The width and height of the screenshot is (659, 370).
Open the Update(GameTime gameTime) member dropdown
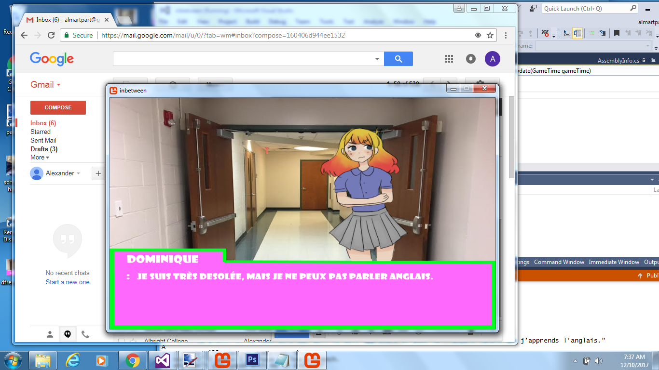pyautogui.click(x=587, y=71)
